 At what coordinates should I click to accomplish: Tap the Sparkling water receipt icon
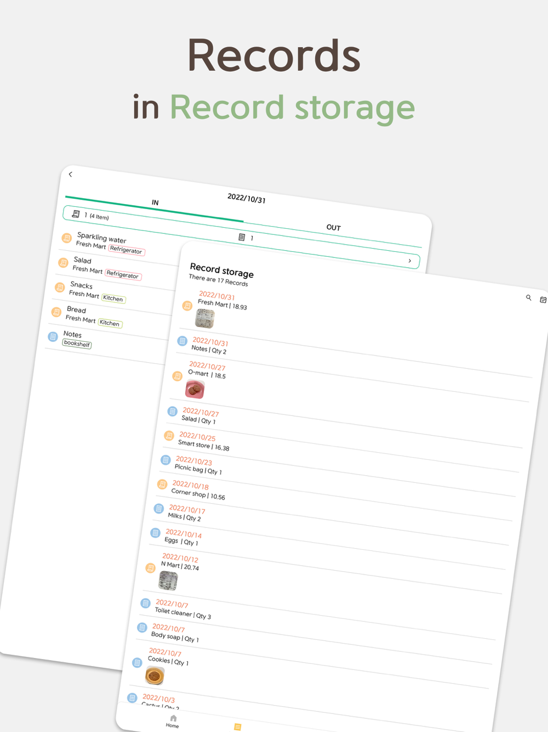66,238
